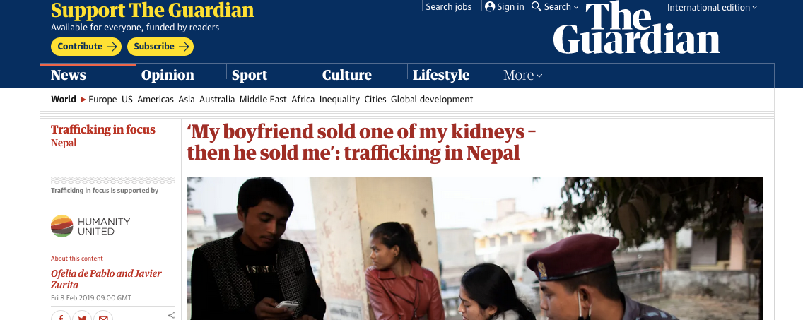Open the Opinion section tab
Screen dimensions: 803x320
coord(168,75)
